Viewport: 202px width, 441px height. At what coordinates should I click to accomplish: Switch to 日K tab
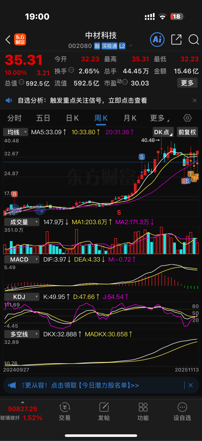pyautogui.click(x=72, y=118)
